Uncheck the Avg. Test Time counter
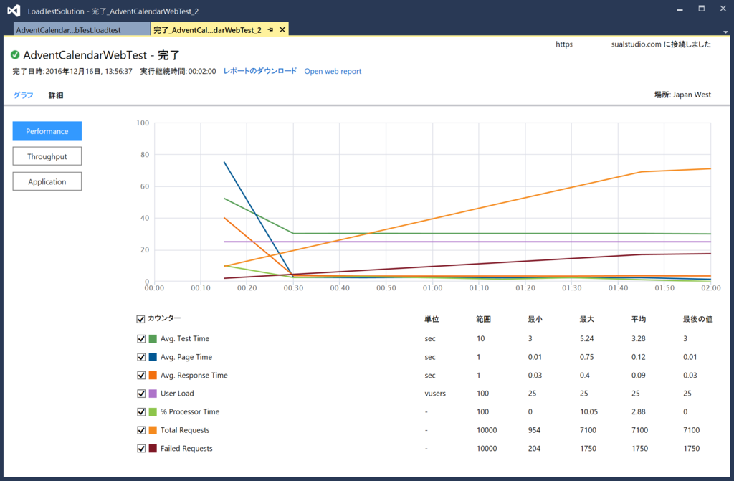This screenshot has width=734, height=481. click(x=141, y=338)
